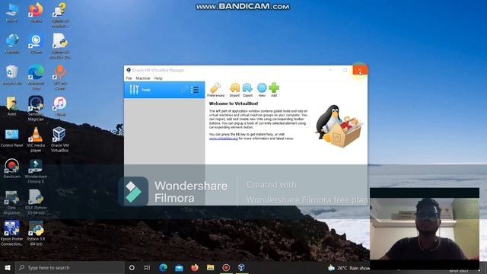487x274 pixels.
Task: Select the Network desktop icon
Action: tap(12, 44)
